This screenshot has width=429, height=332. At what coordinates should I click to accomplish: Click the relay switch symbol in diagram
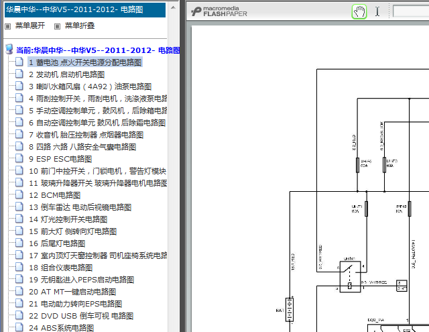tap(350, 277)
